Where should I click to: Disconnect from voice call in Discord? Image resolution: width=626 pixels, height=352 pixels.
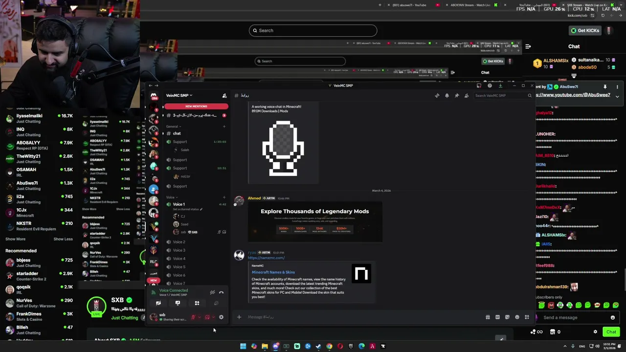tap(221, 292)
